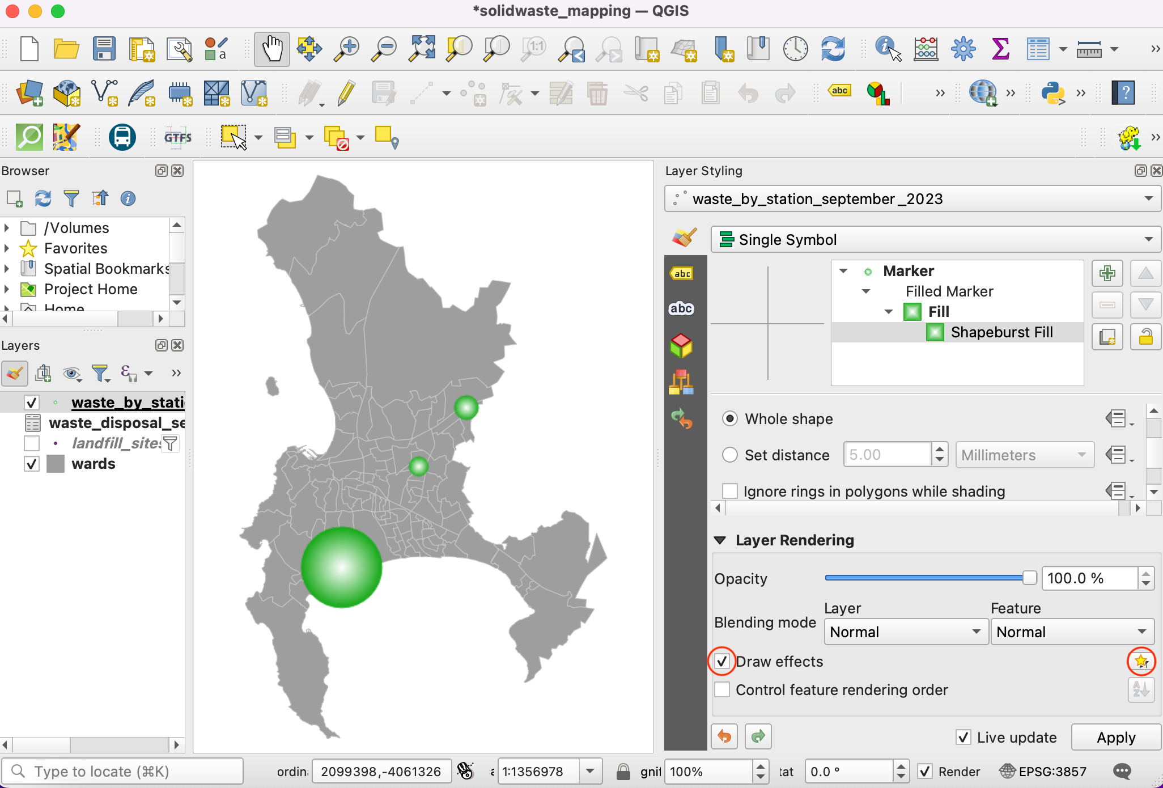This screenshot has height=788, width=1163.
Task: Click the Zoom Full extent icon
Action: point(422,49)
